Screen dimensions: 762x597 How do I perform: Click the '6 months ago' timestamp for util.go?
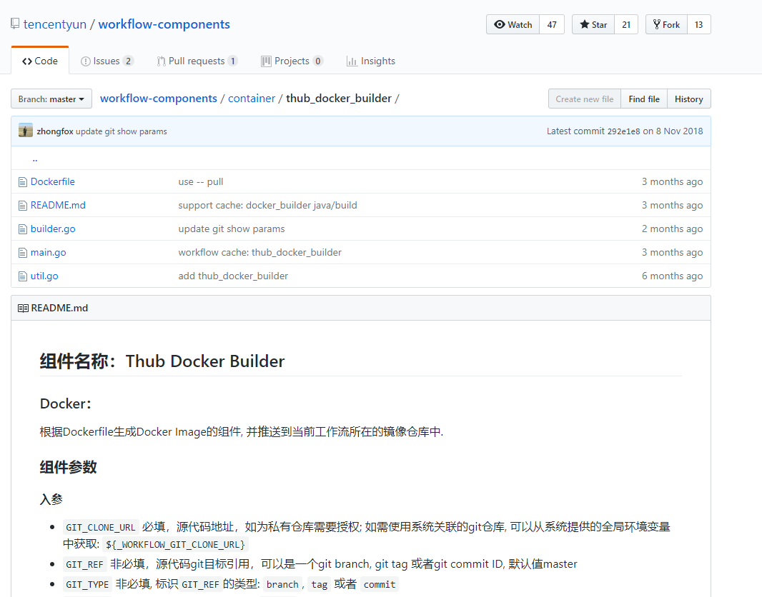point(672,276)
